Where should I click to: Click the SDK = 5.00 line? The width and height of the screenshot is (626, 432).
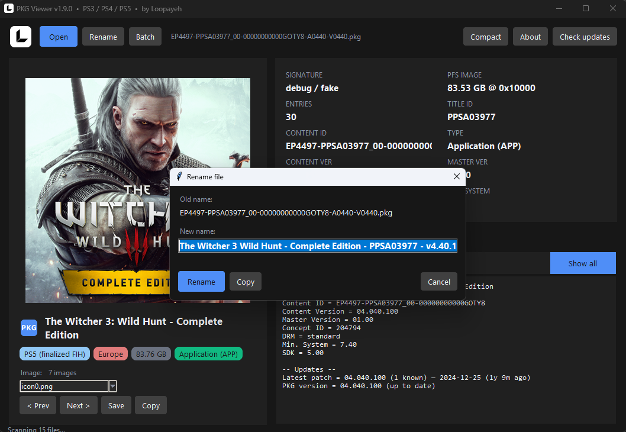pos(303,353)
